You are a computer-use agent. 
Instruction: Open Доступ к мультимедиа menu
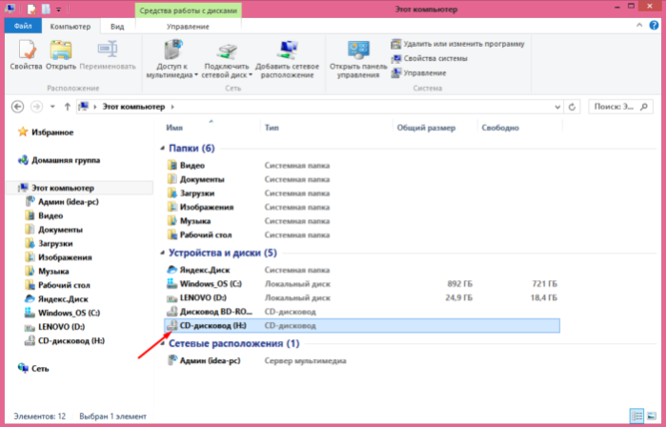[172, 59]
